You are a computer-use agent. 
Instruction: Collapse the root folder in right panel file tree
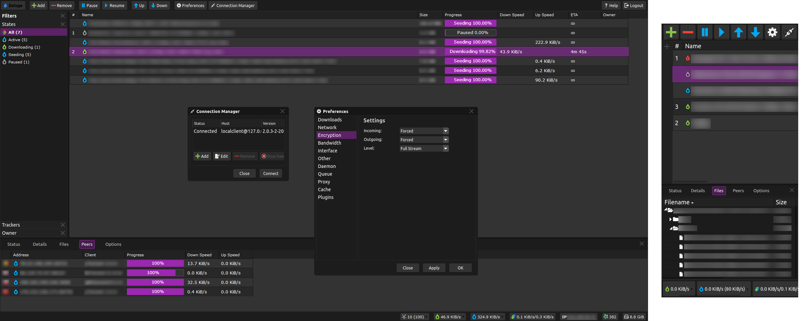666,210
